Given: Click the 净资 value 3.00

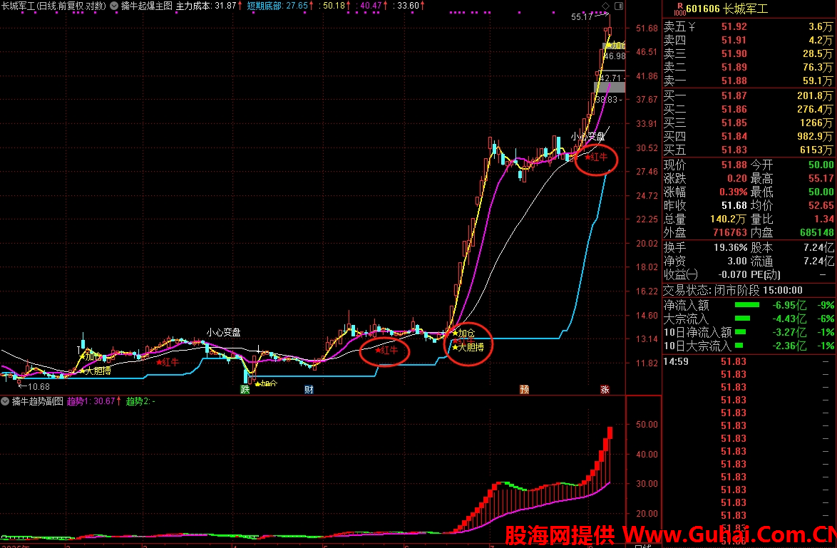Looking at the screenshot, I should (736, 262).
